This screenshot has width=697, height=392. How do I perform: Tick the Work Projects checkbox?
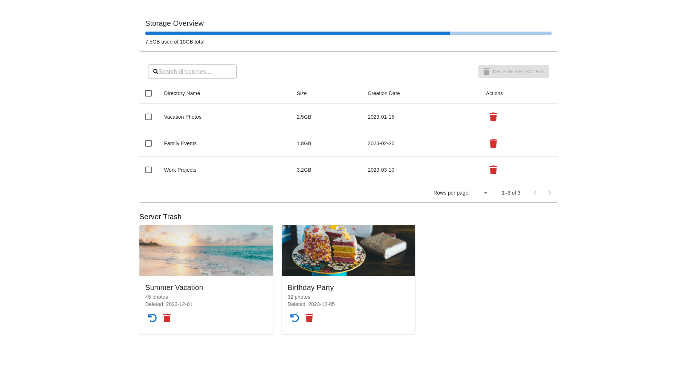[x=148, y=170]
